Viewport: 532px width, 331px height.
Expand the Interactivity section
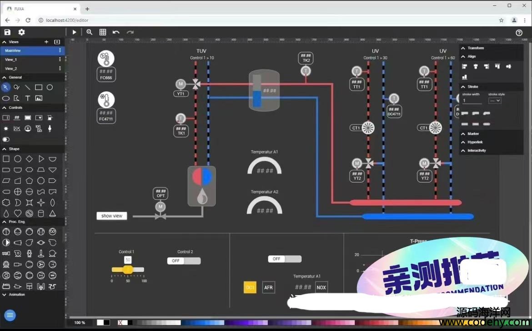(x=477, y=150)
